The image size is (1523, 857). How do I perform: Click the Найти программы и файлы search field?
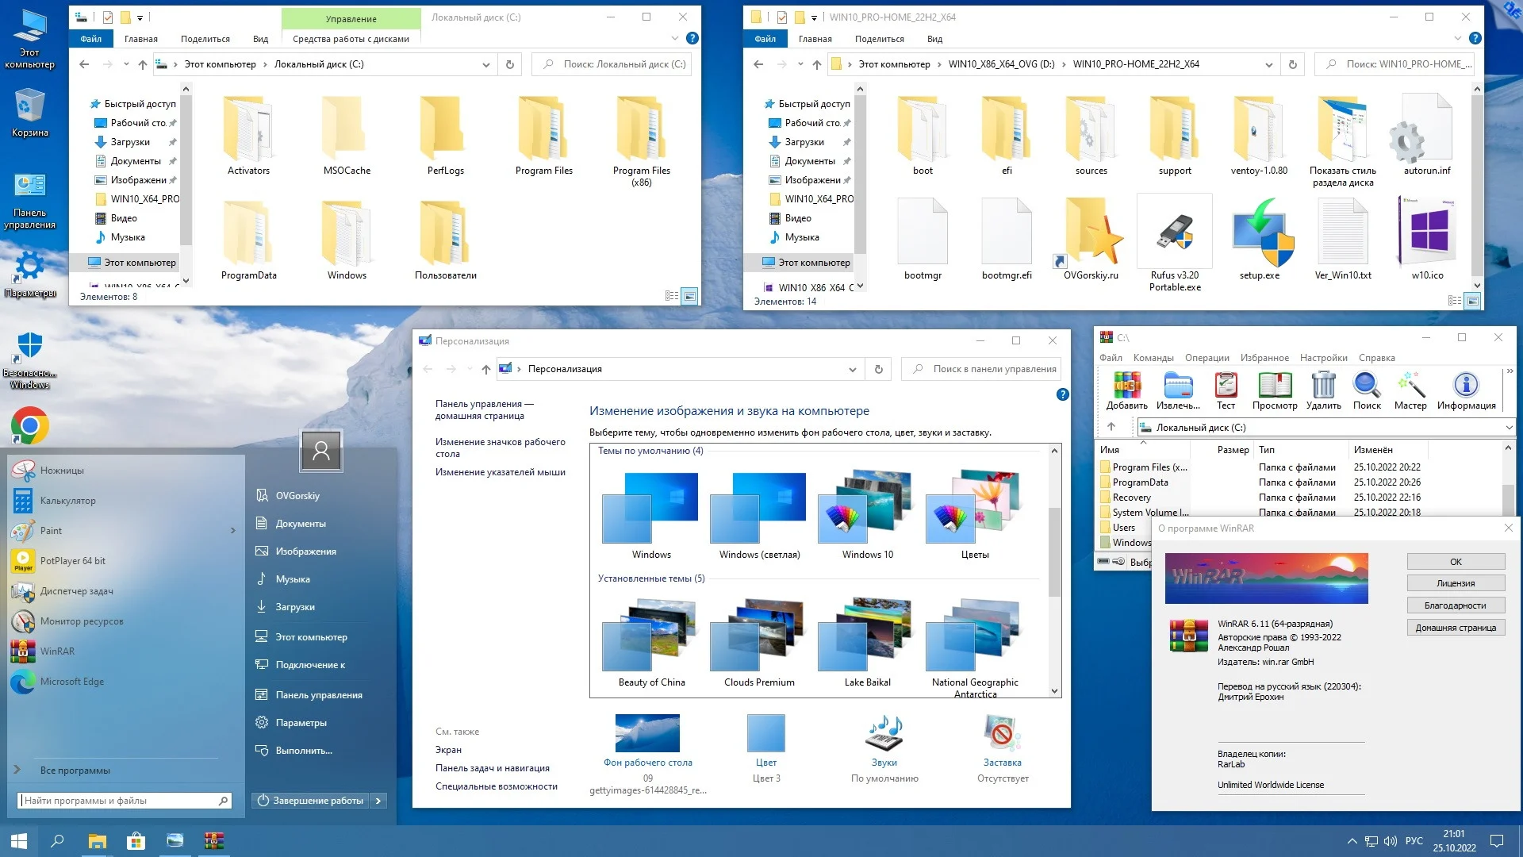(x=119, y=801)
